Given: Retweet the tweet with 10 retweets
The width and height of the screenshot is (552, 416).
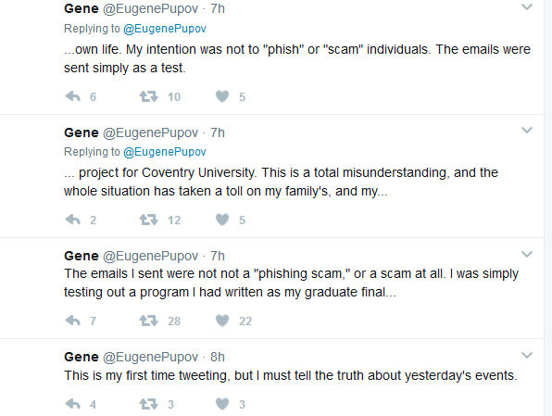Looking at the screenshot, I should coord(148,96).
